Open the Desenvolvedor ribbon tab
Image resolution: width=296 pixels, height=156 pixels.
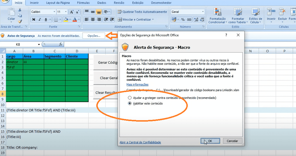tap(161, 3)
